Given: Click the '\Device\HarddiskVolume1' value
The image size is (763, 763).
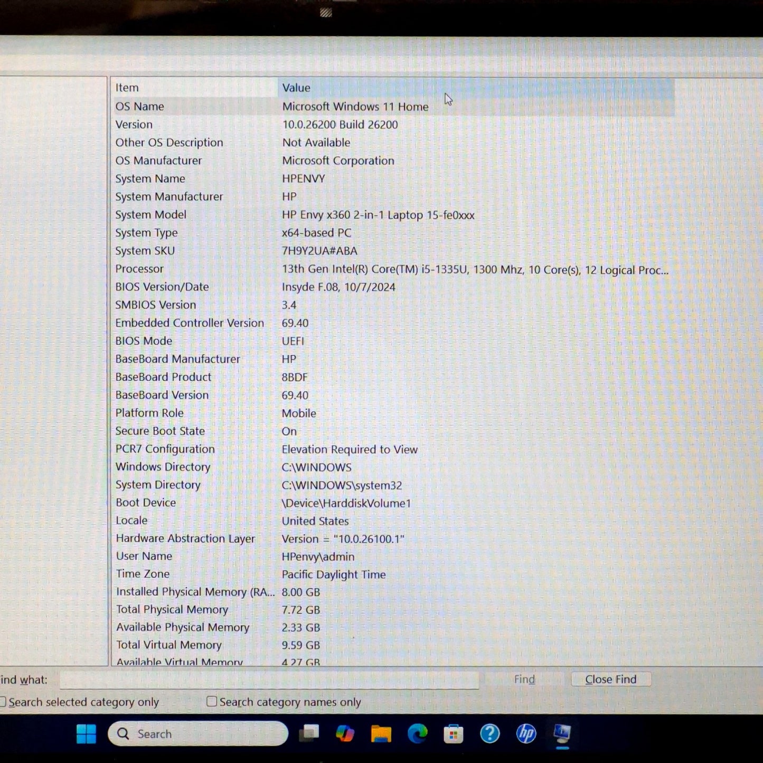Looking at the screenshot, I should click(346, 503).
